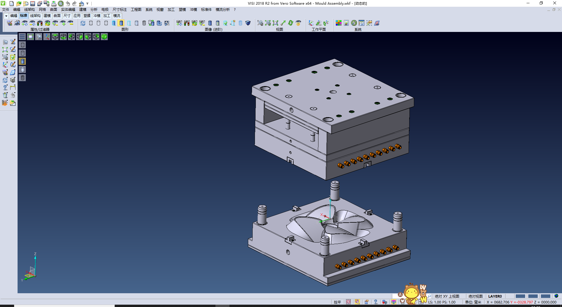
Task: Click the print icon in quick access toolbar
Action: click(54, 4)
